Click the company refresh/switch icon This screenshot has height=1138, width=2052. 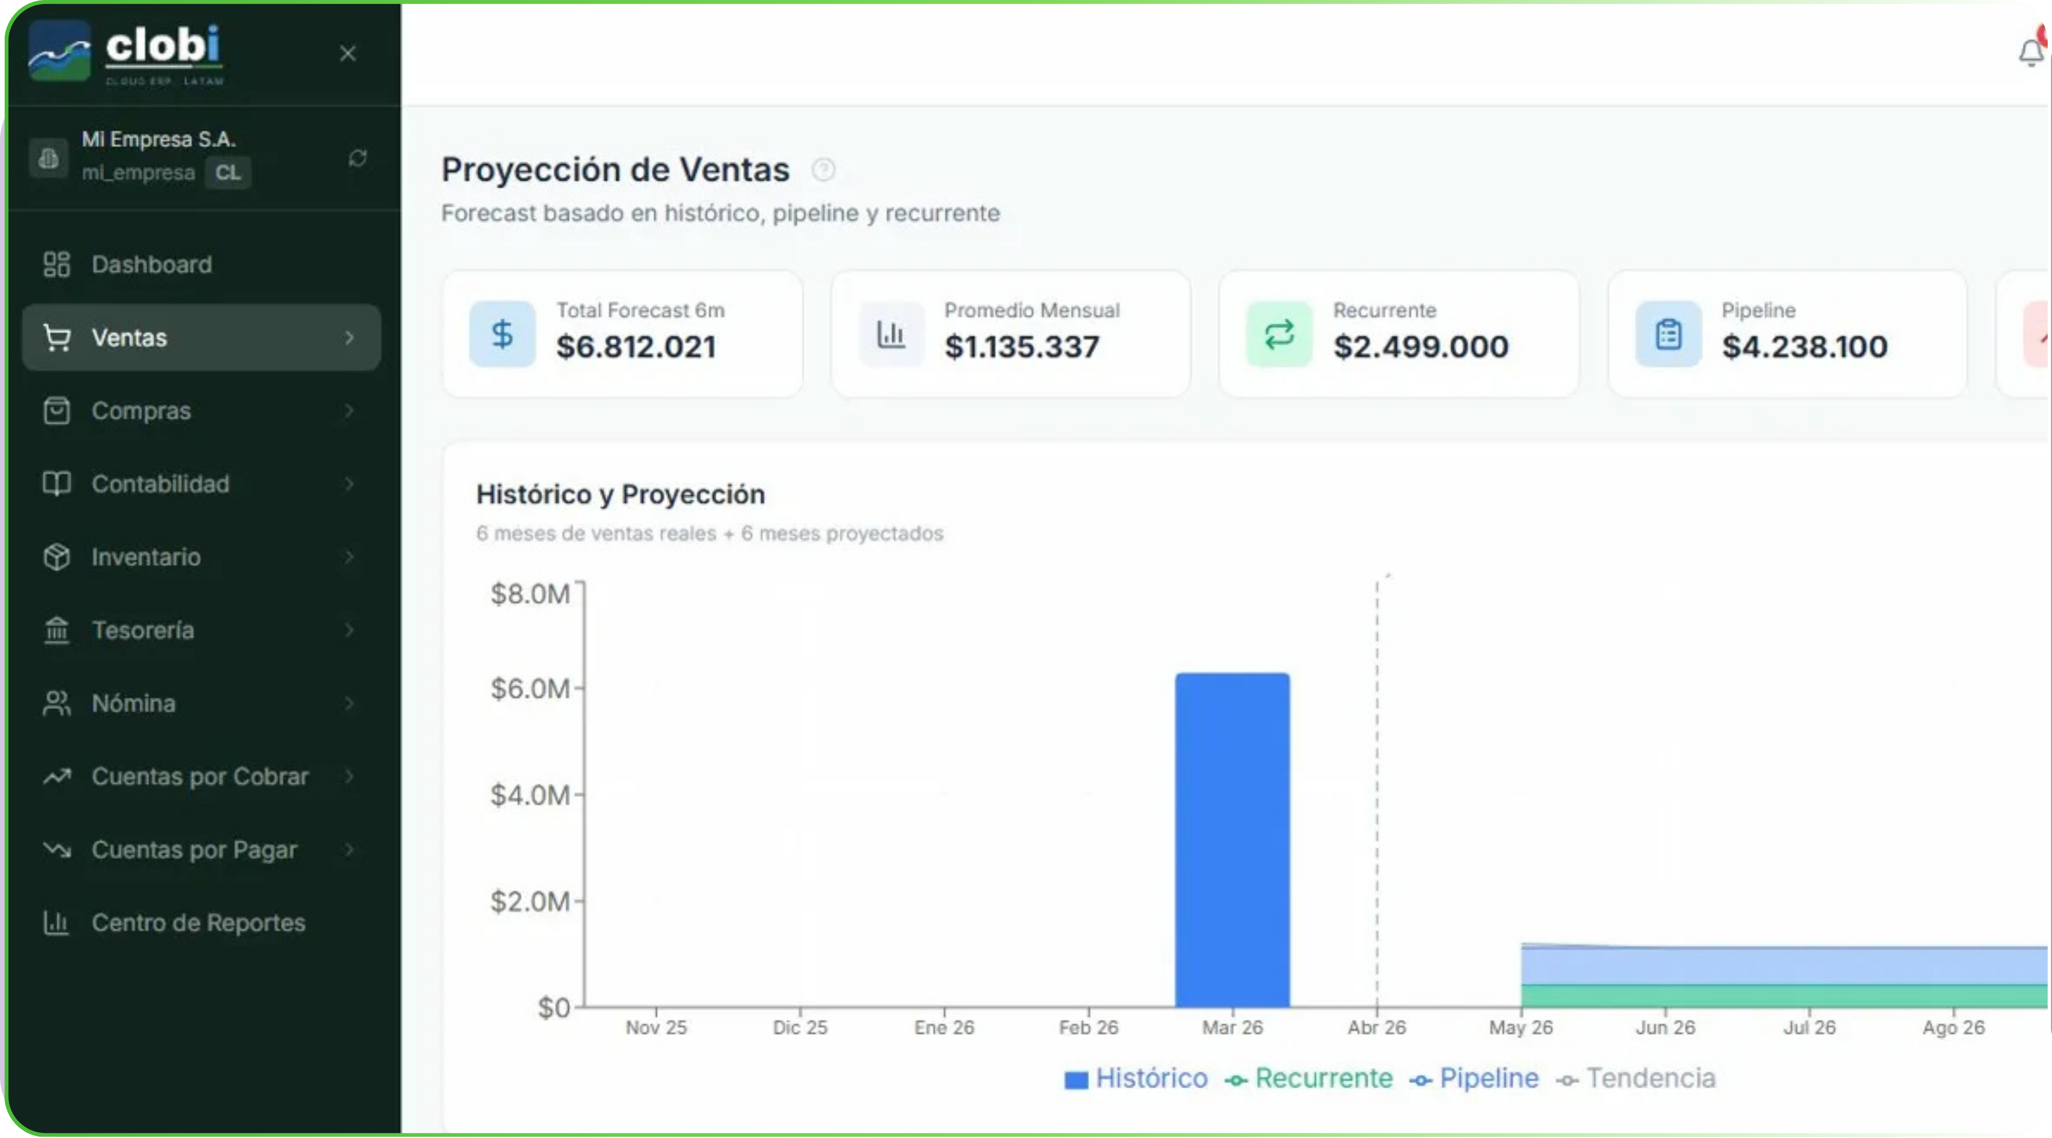click(x=358, y=157)
